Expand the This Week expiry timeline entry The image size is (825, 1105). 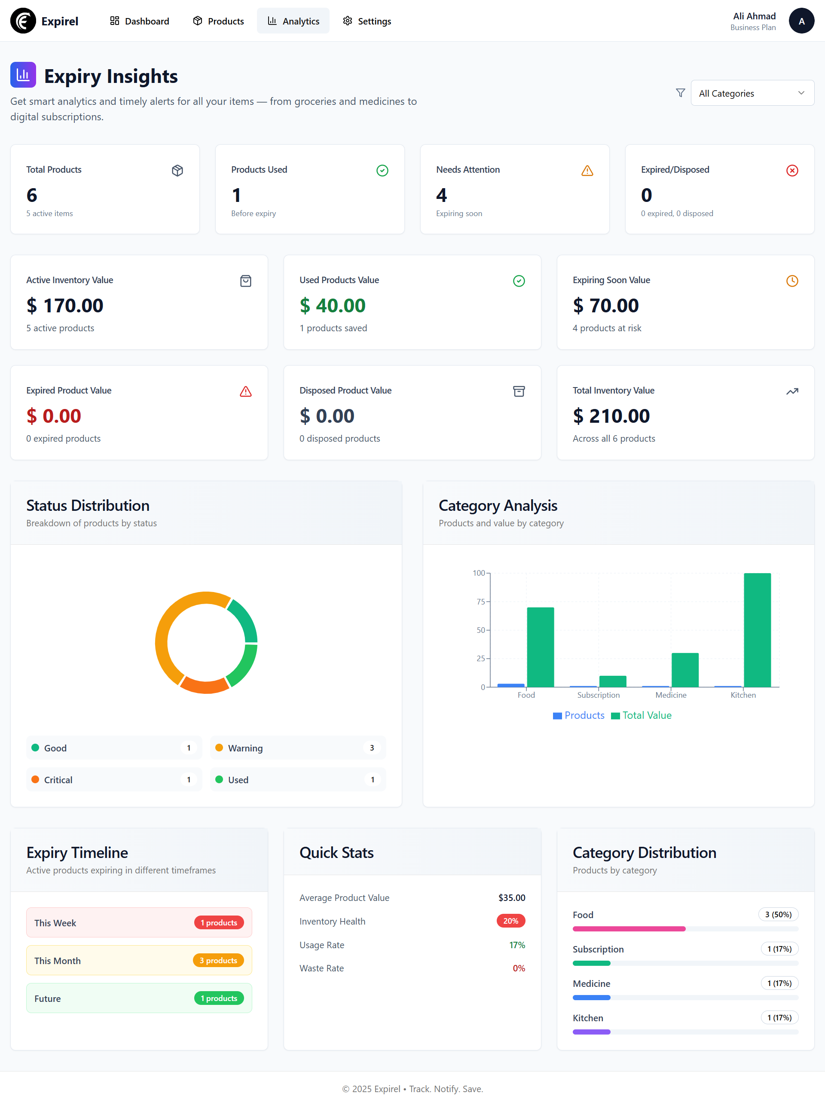click(139, 922)
